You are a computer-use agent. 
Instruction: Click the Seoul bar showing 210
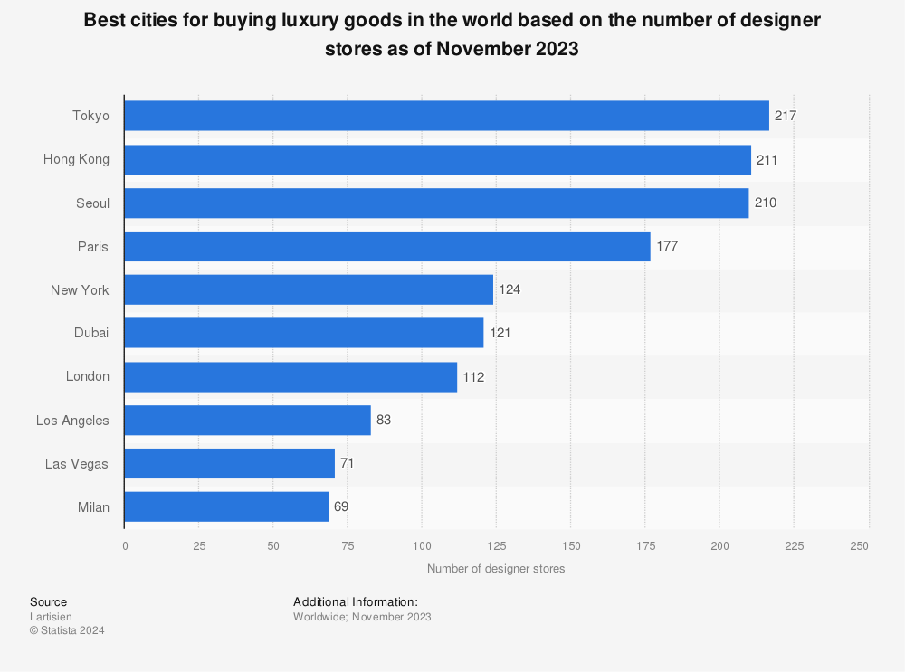[436, 203]
